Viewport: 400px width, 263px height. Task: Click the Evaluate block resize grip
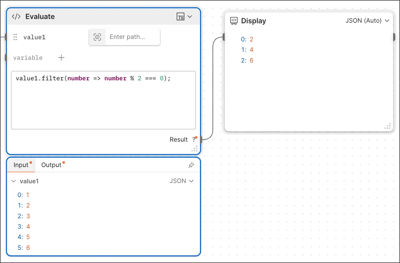click(x=194, y=149)
